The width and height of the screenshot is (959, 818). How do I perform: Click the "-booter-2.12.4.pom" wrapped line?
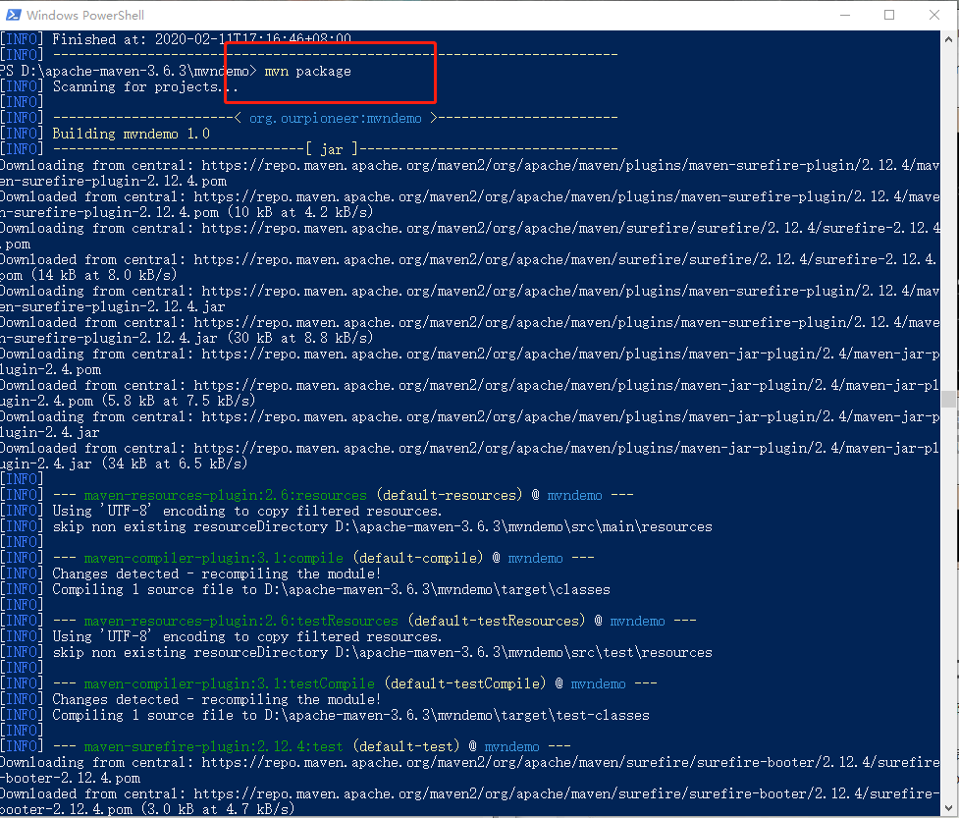point(71,779)
